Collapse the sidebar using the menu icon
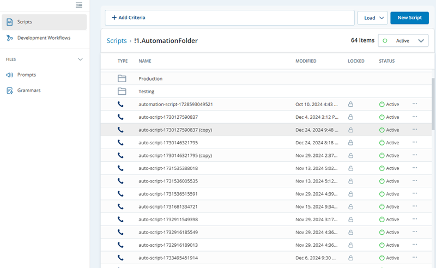 79,5
